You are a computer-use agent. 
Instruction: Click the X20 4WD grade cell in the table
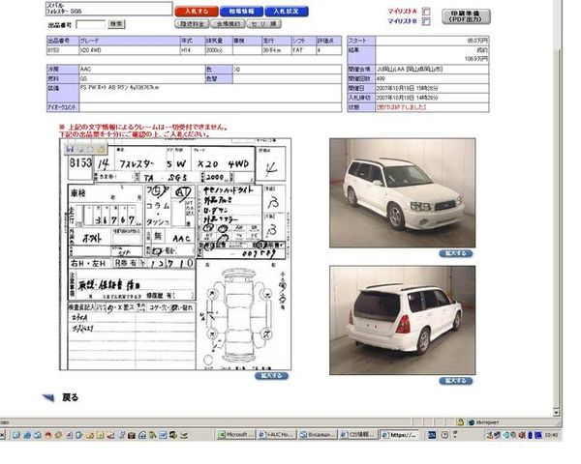tap(130, 50)
